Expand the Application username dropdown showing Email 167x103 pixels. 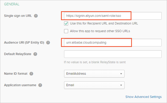(x=94, y=85)
